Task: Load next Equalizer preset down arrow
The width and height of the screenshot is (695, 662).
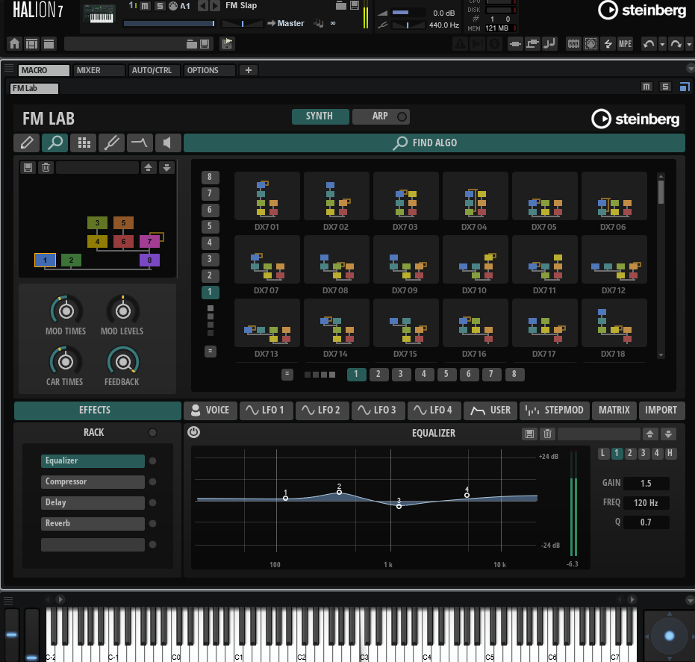Action: (668, 434)
